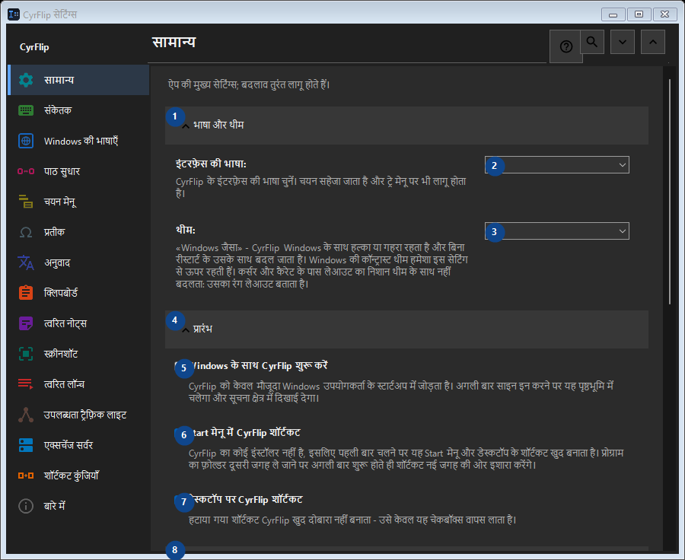
Task: Click the vertical scrollbar of the settings pane
Action: click(x=670, y=191)
